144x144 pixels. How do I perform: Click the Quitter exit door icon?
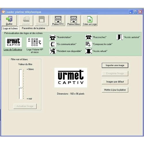(9, 19)
